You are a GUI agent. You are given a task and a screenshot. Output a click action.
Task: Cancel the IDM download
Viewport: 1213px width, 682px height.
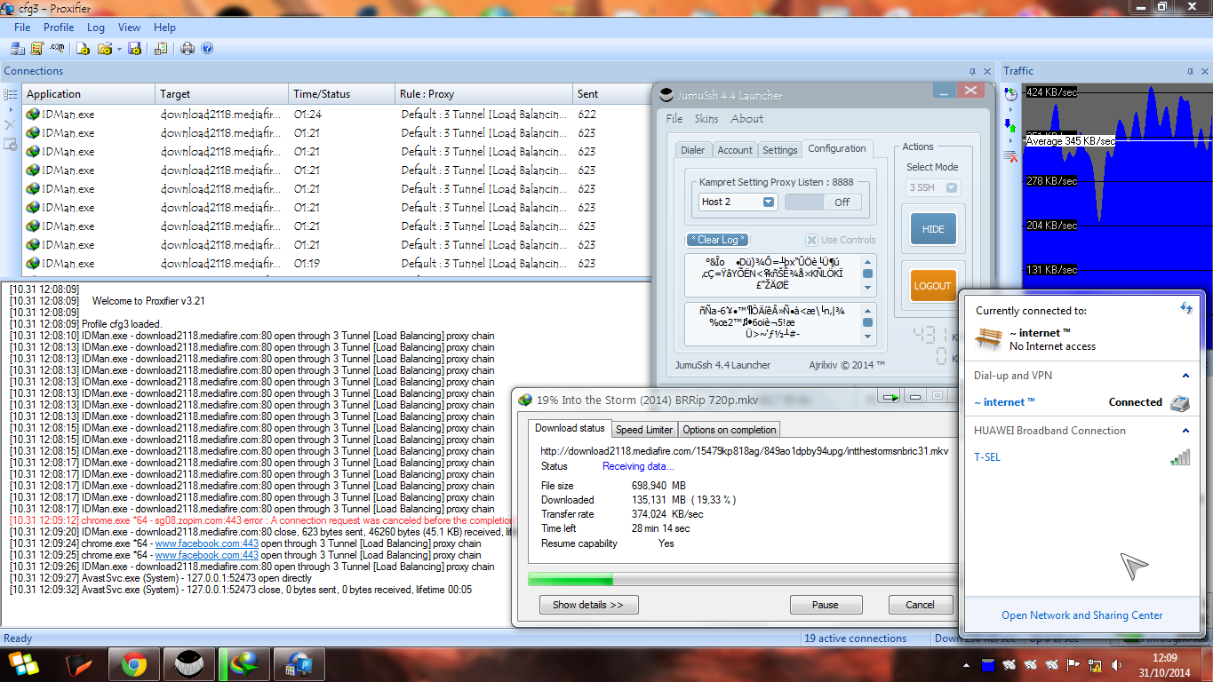[x=920, y=605]
